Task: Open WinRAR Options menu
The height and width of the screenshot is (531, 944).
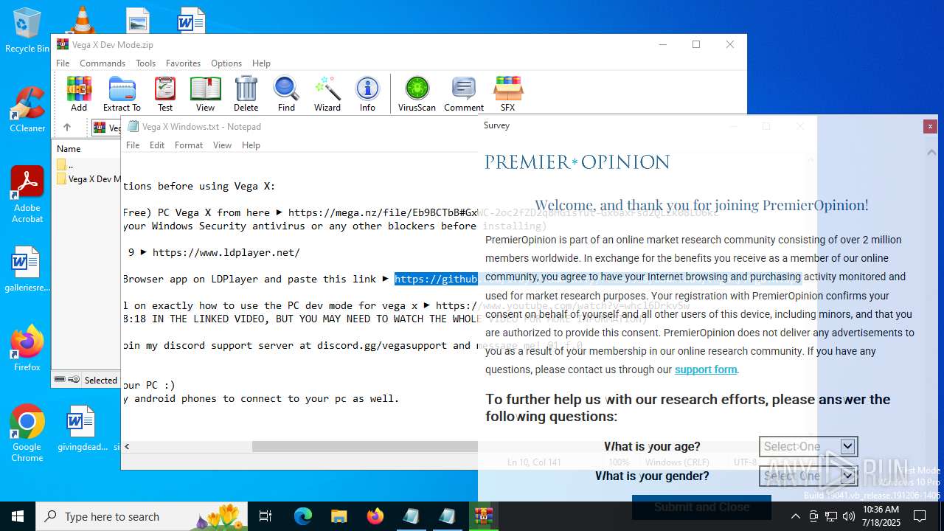Action: [226, 63]
